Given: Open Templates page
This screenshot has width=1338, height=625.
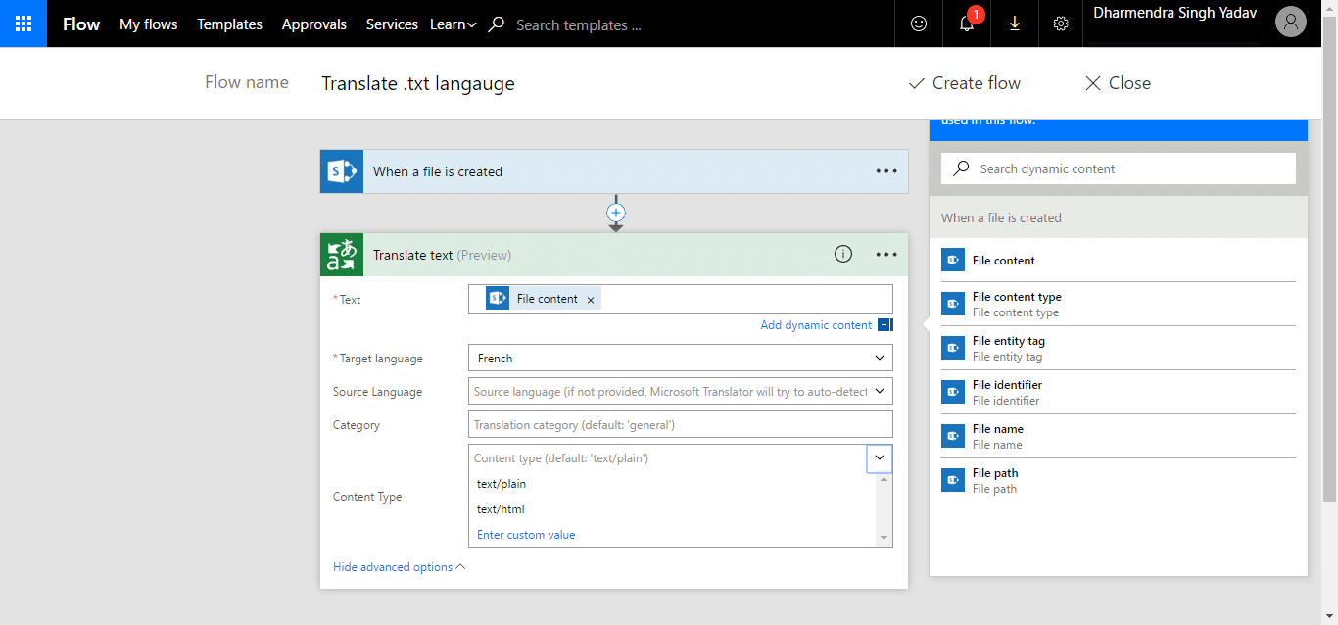Looking at the screenshot, I should coord(230,24).
